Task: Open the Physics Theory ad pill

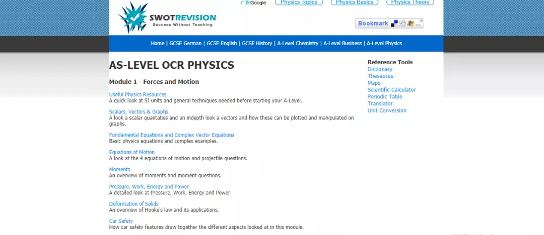Action: 410,3
